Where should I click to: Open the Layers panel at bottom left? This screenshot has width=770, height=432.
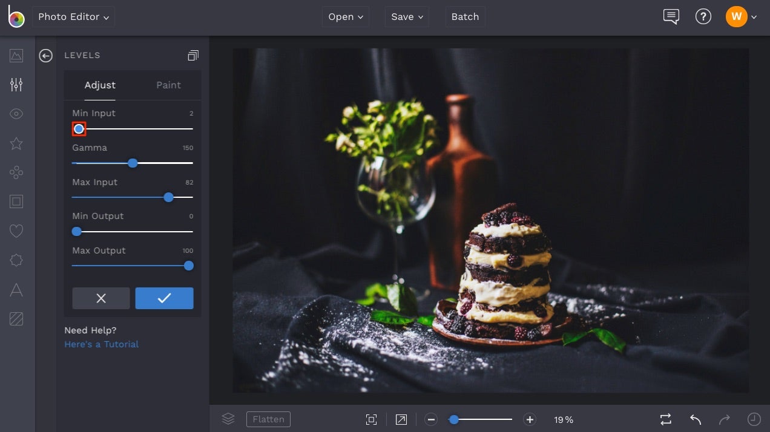pyautogui.click(x=228, y=418)
